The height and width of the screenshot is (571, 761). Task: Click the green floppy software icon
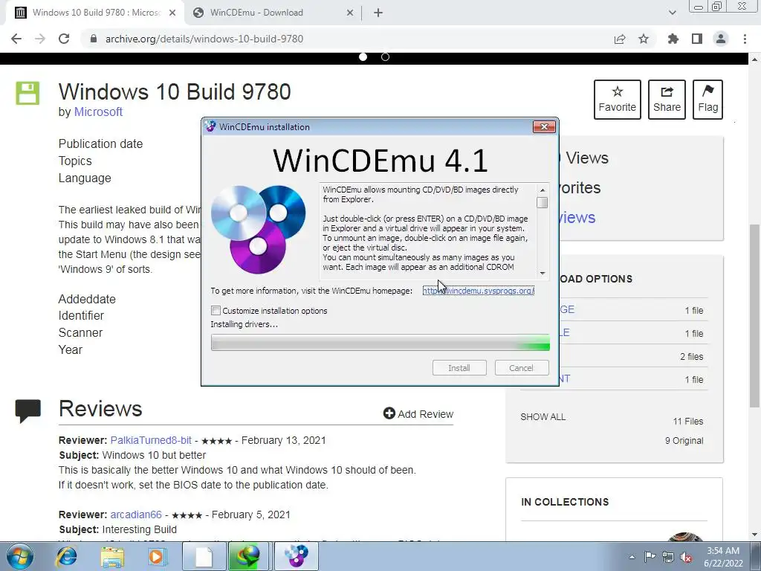(x=27, y=93)
